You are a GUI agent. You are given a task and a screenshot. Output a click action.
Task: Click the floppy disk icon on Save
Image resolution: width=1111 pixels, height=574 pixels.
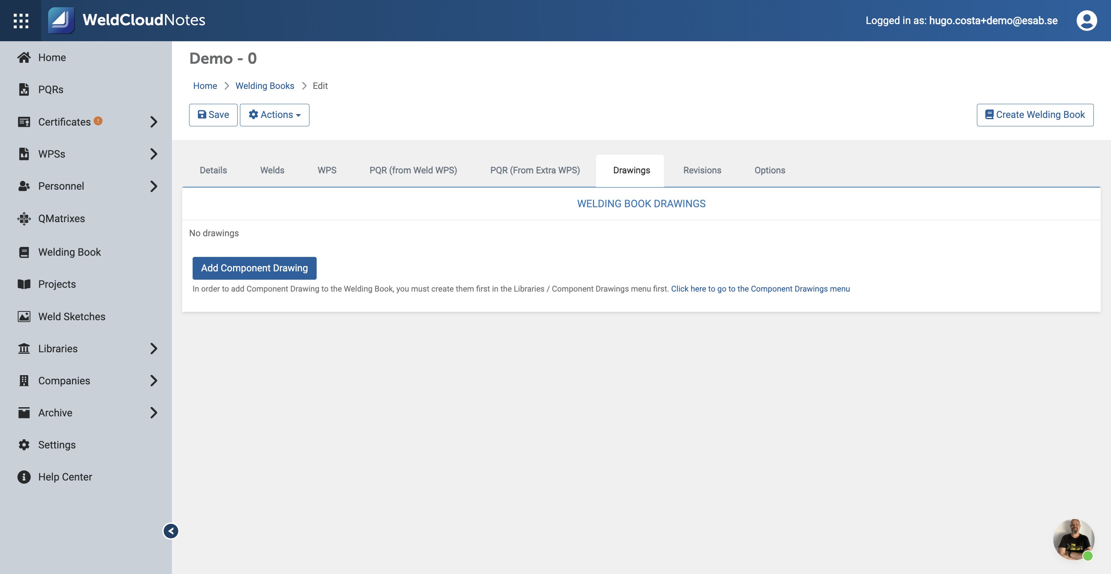tap(202, 114)
